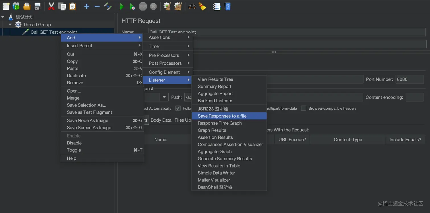Switch to the Body Data tab
Viewport: 430px width, 213px height.
point(161,120)
